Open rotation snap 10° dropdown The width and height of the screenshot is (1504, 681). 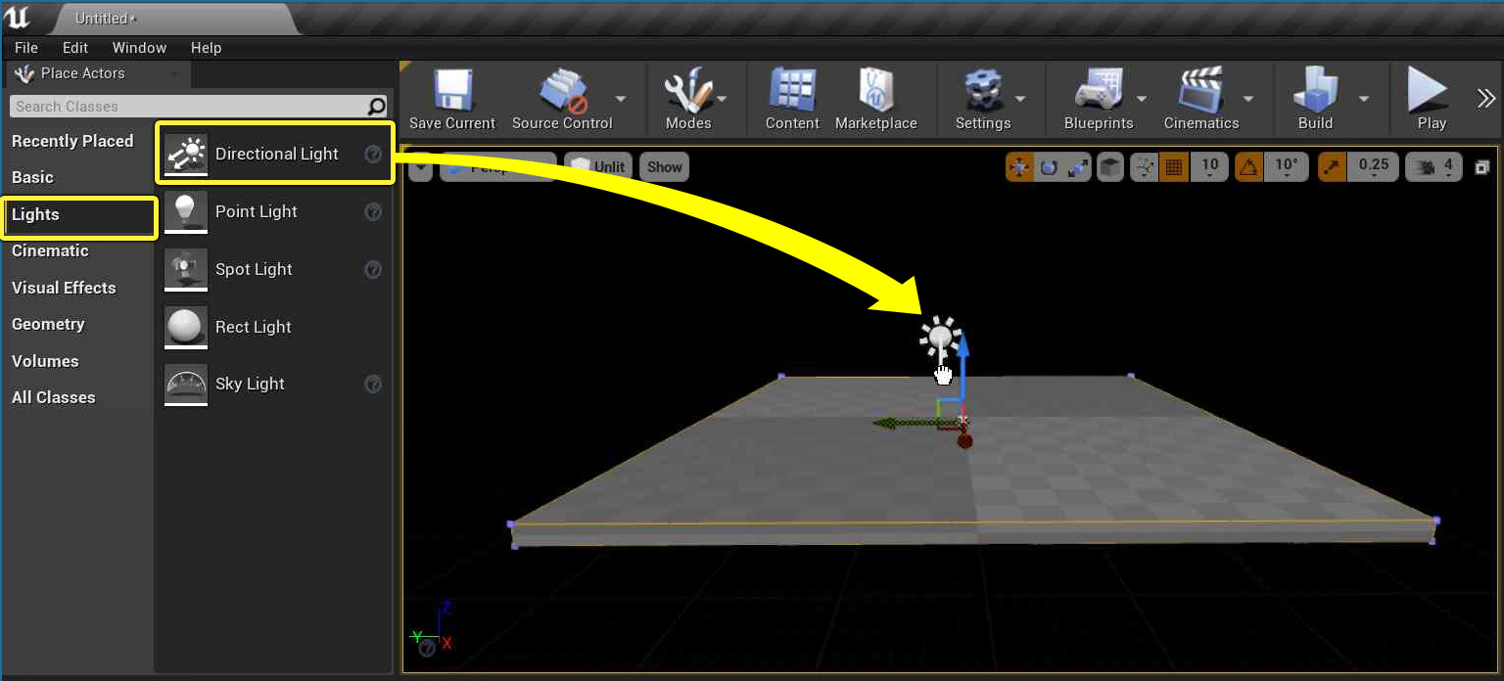click(x=1285, y=167)
